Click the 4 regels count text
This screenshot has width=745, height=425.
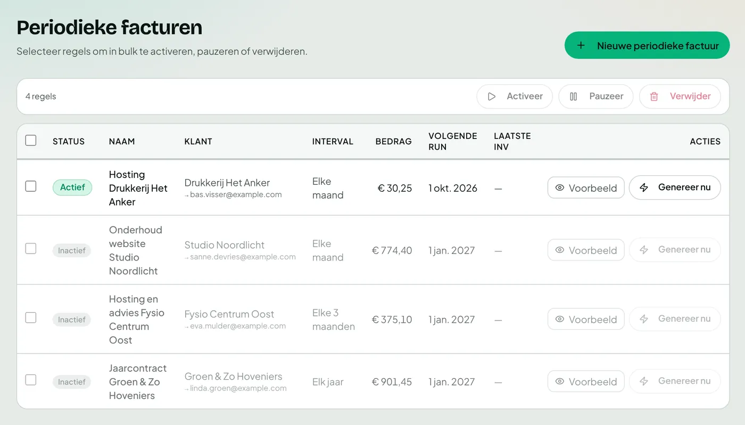point(41,96)
